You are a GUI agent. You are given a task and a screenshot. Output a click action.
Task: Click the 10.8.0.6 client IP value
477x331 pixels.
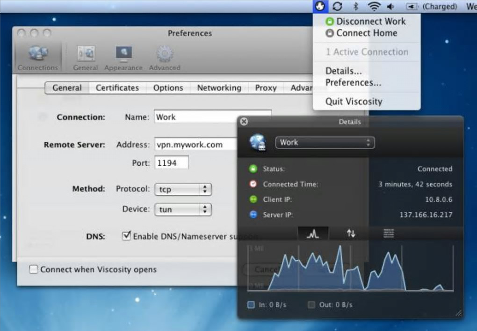click(x=439, y=199)
